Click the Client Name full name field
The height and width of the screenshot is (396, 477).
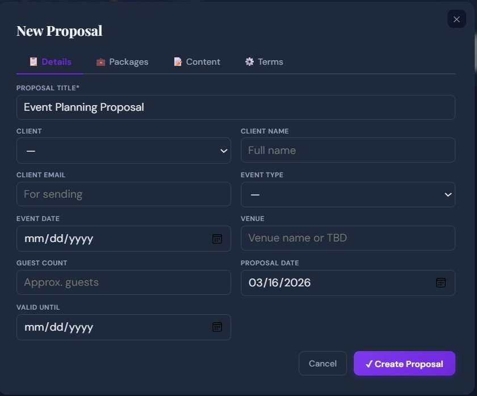point(348,150)
